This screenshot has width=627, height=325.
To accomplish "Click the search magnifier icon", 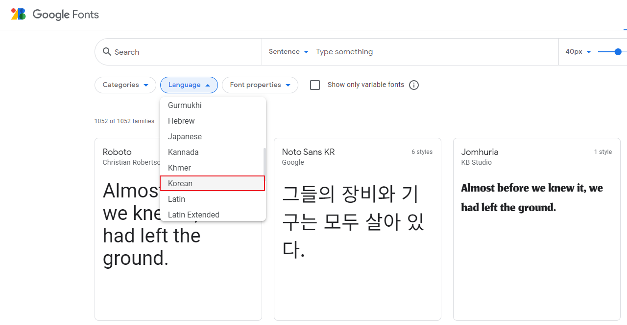I will pos(107,51).
